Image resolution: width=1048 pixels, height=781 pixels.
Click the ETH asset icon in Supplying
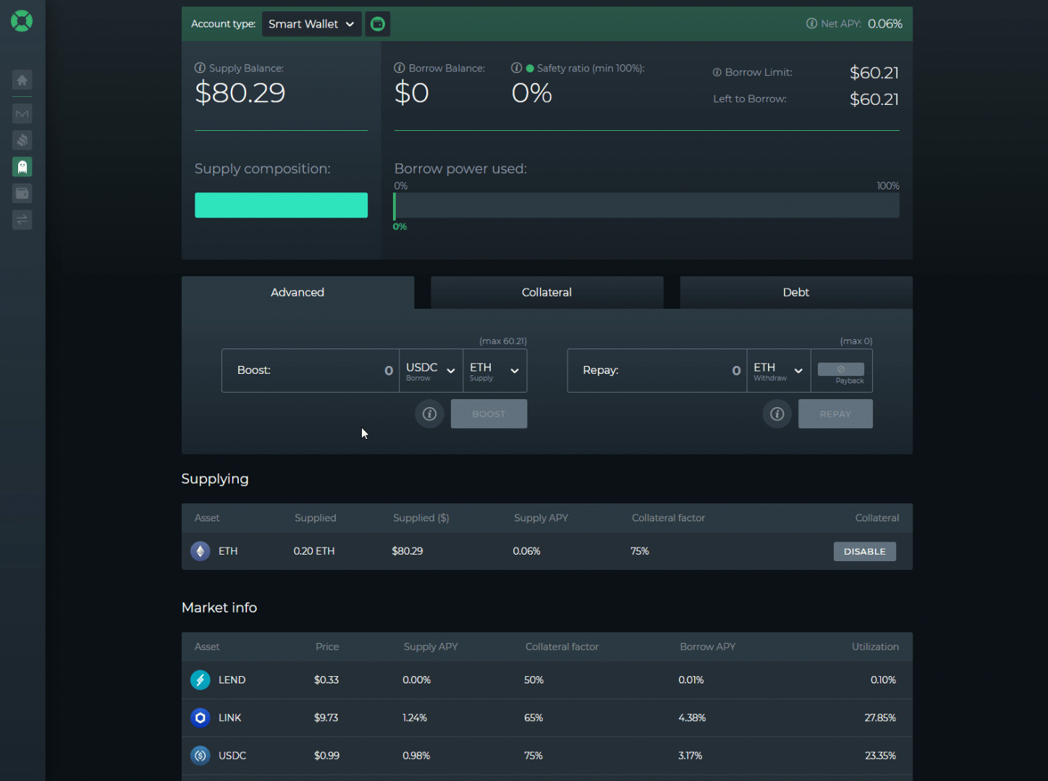[x=200, y=551]
